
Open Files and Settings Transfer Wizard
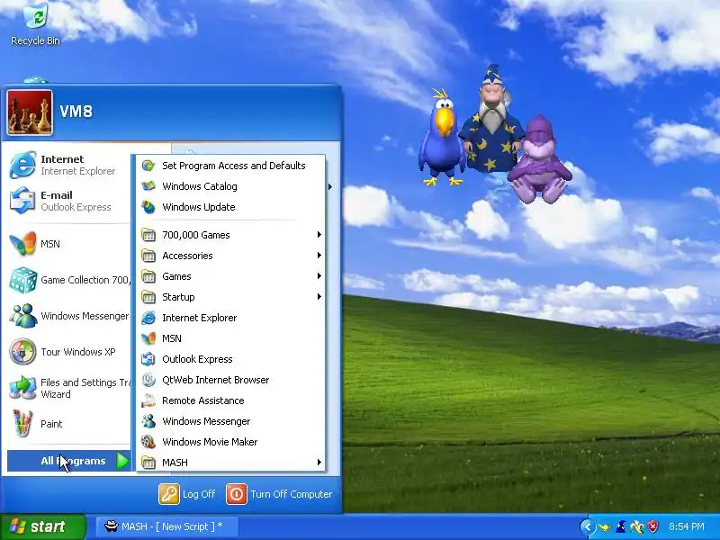pyautogui.click(x=69, y=388)
